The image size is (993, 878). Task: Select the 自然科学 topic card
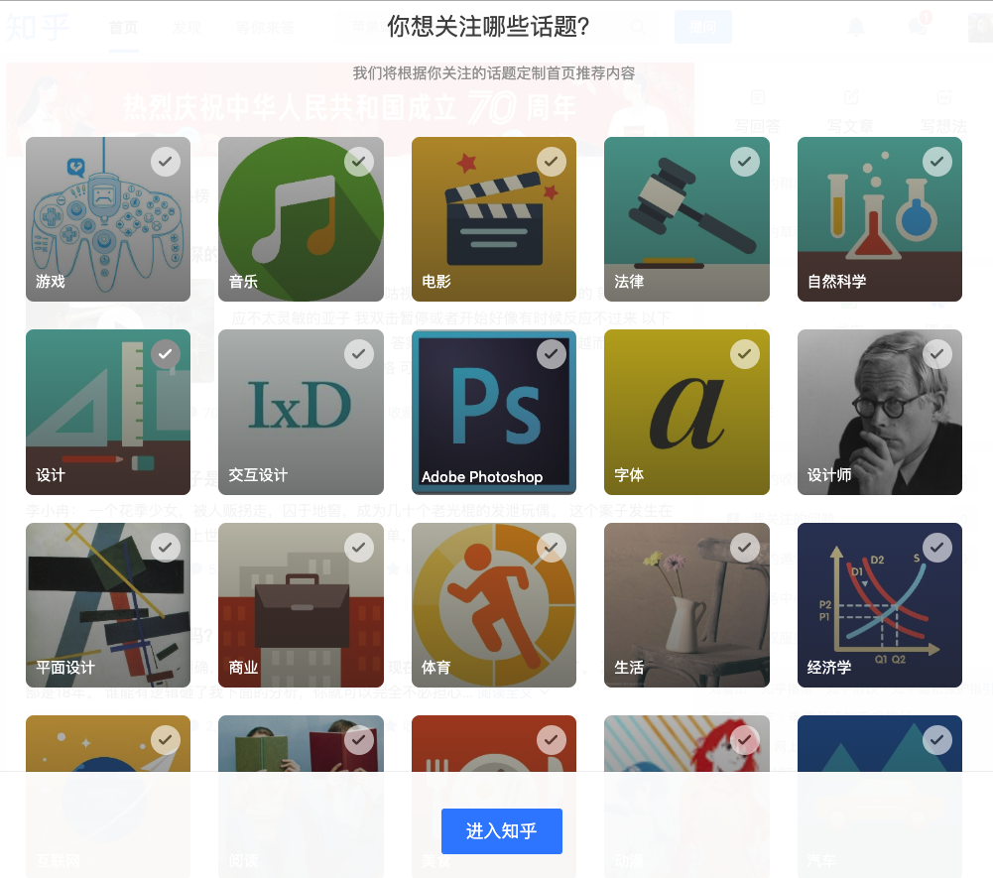[x=880, y=219]
